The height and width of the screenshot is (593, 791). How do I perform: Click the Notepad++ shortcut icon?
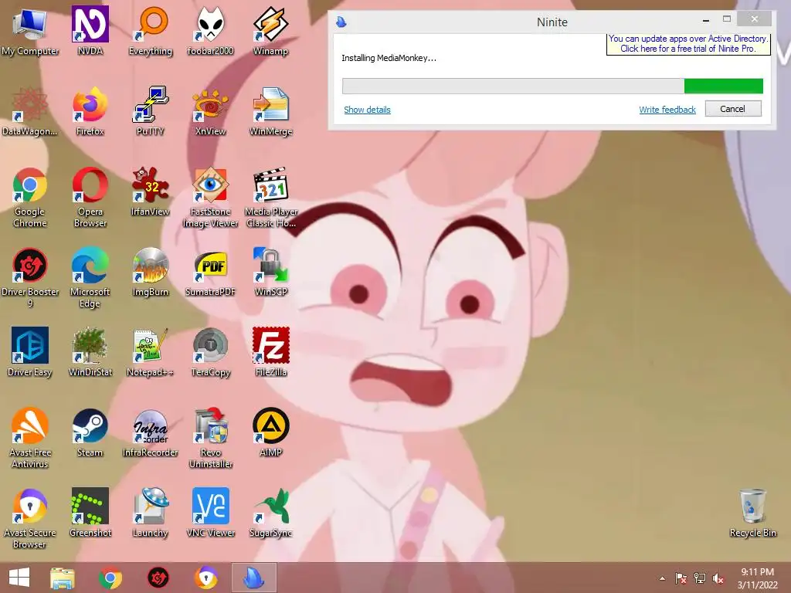pos(151,352)
